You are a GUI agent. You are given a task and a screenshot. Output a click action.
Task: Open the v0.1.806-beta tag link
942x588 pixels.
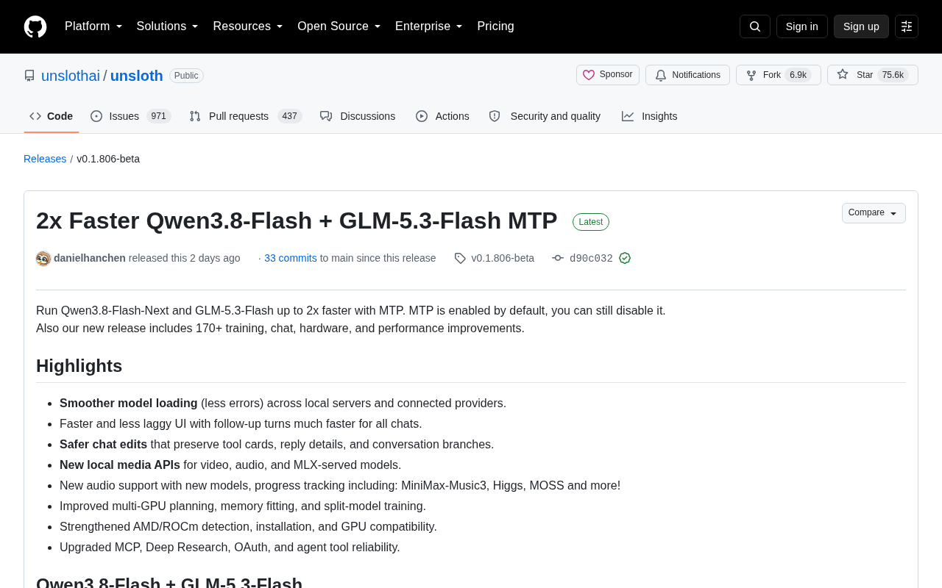coord(503,258)
